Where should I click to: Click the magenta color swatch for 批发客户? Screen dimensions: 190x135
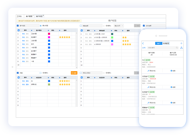49,37
